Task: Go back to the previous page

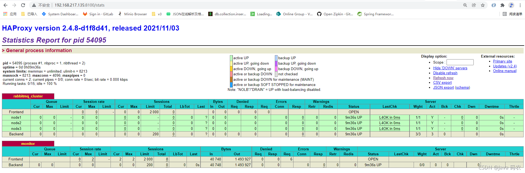Action: 5,5
